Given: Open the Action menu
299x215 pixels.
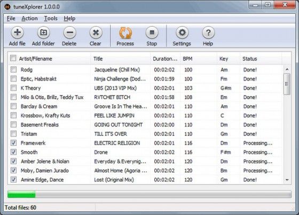Looking at the screenshot, I should pos(29,19).
